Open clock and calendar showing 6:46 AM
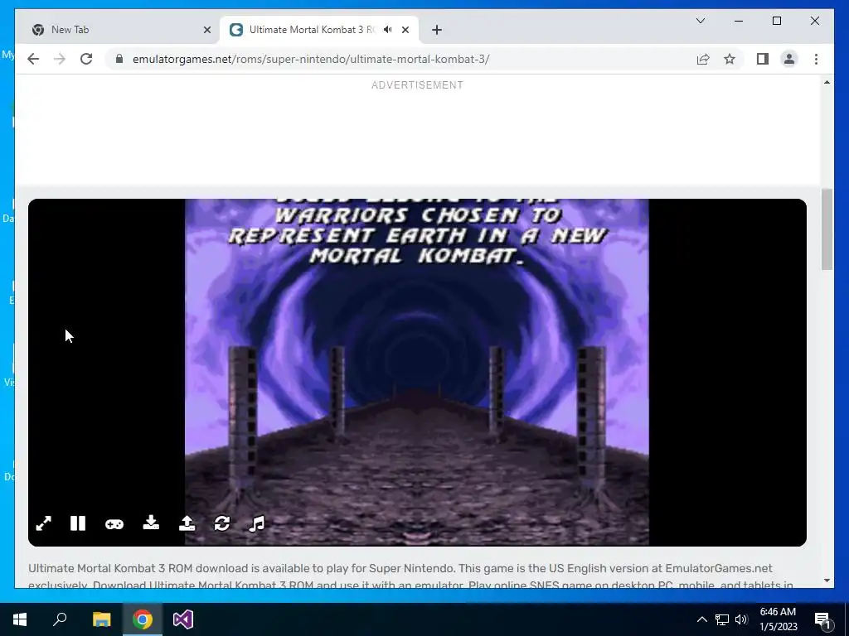This screenshot has height=636, width=849. click(778, 619)
